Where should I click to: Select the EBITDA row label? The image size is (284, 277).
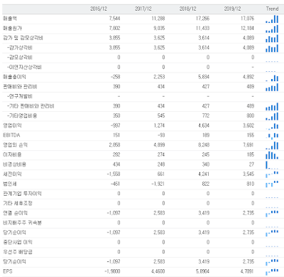[11, 135]
